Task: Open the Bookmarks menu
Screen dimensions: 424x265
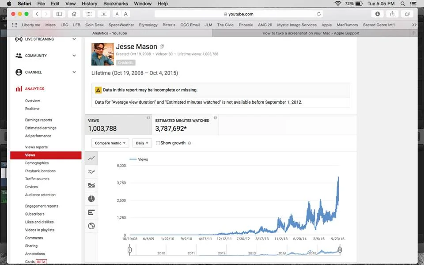Action: (x=115, y=4)
